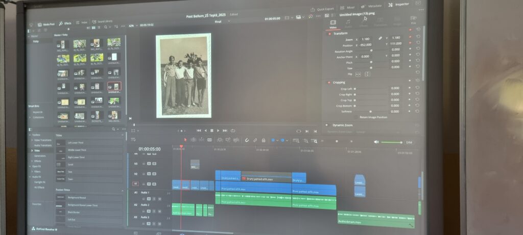
Task: Toggle timeline Snapping magnet icon
Action: (247, 140)
